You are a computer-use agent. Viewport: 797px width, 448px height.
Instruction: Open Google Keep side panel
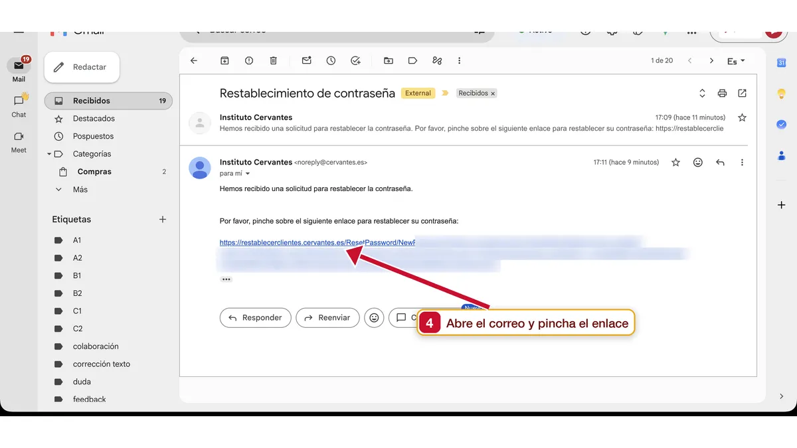pyautogui.click(x=782, y=94)
